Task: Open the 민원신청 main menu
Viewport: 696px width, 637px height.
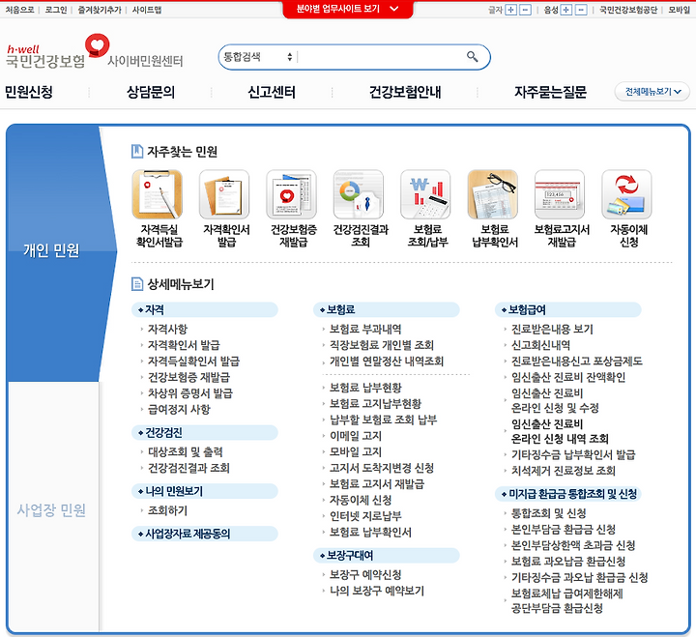Action: (x=29, y=92)
